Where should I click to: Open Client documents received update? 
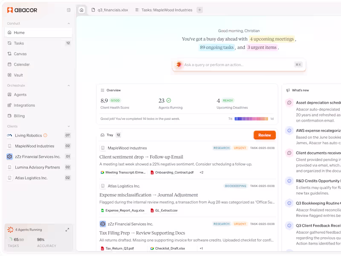[x=318, y=153]
